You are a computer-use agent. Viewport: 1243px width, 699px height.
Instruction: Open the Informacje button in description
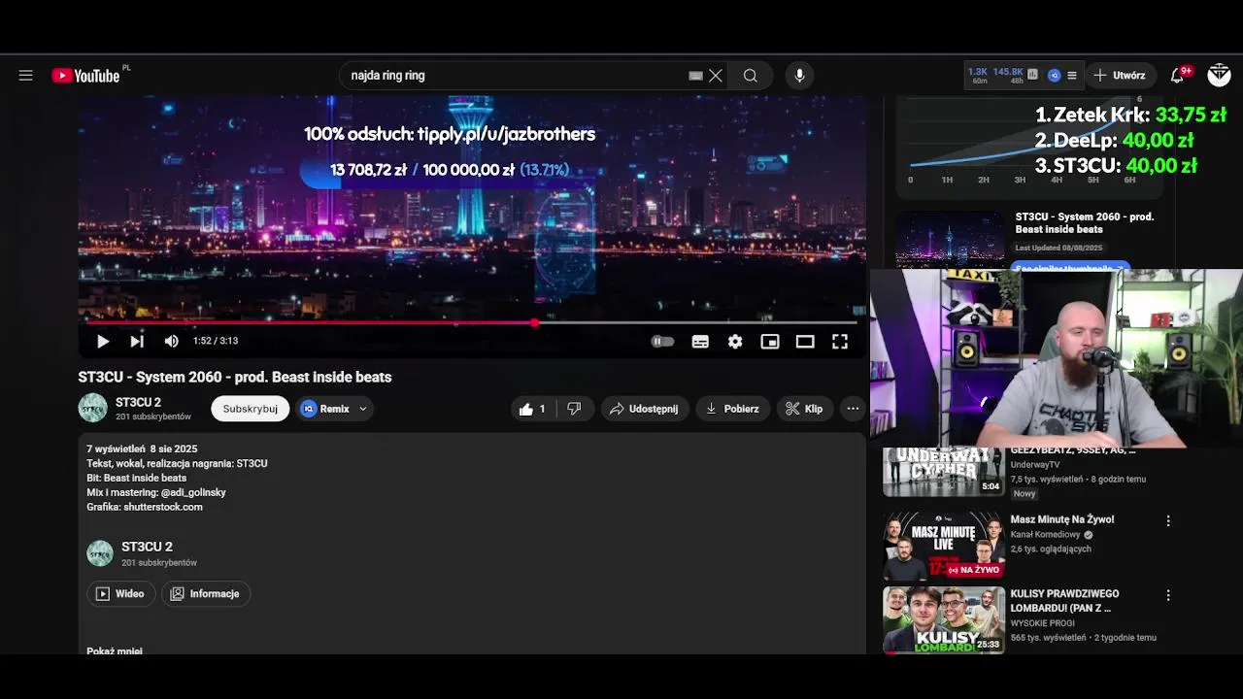(206, 593)
